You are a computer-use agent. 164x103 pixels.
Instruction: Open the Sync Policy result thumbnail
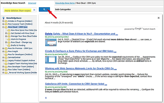click(51, 60)
